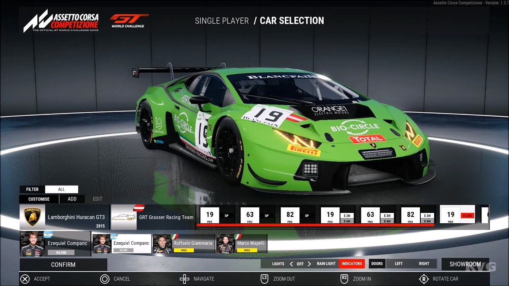Switch to the CUSTOMISE tab

39,199
